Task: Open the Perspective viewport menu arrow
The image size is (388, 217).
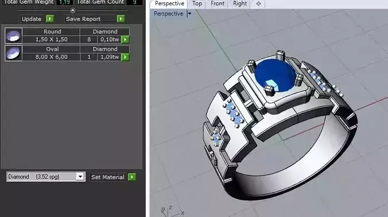Action: [x=189, y=14]
